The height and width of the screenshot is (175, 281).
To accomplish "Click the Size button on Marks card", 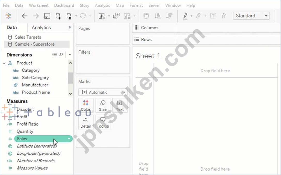I will click(103, 105).
